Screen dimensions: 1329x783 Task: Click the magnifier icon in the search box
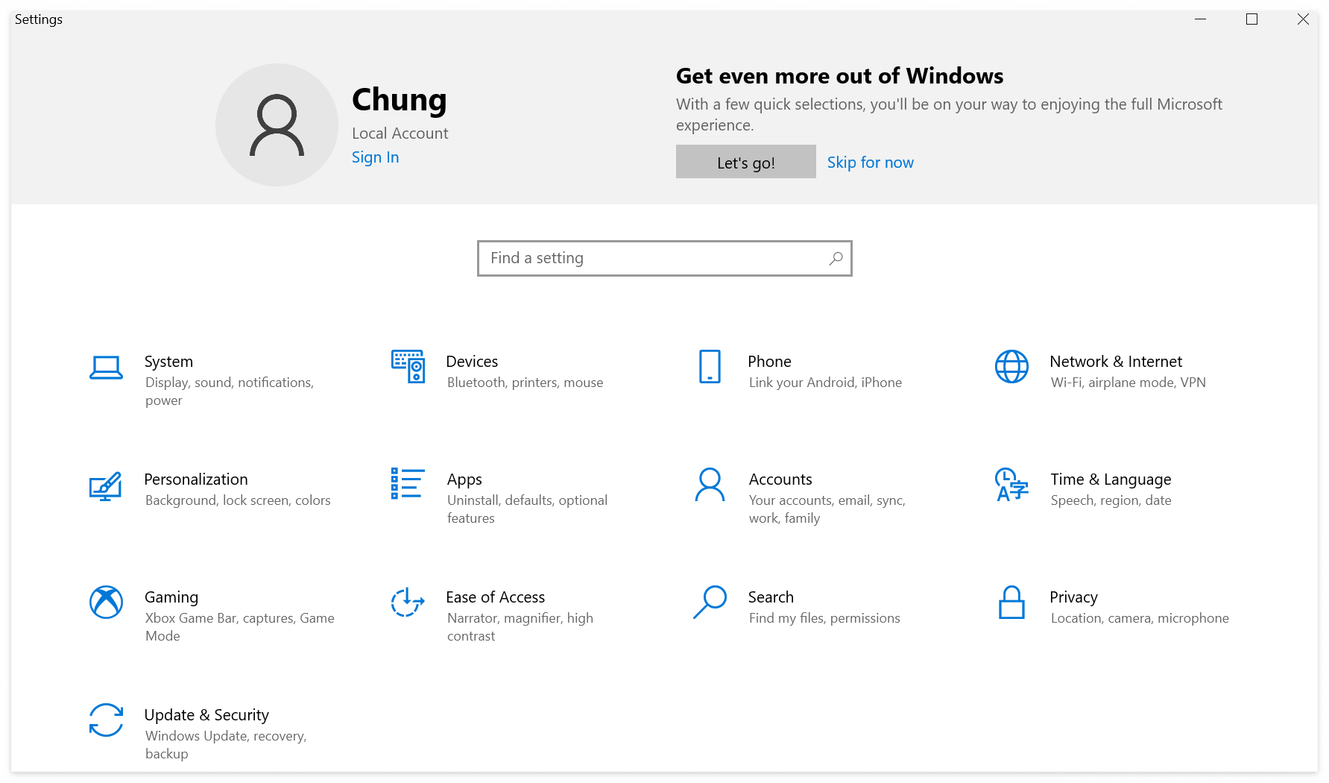[836, 258]
